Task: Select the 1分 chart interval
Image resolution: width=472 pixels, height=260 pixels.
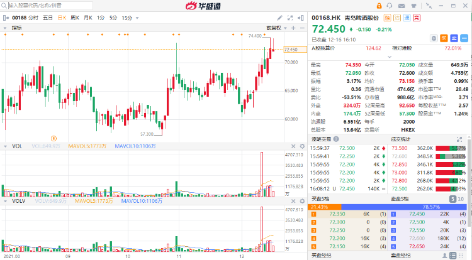Action: tap(101, 18)
